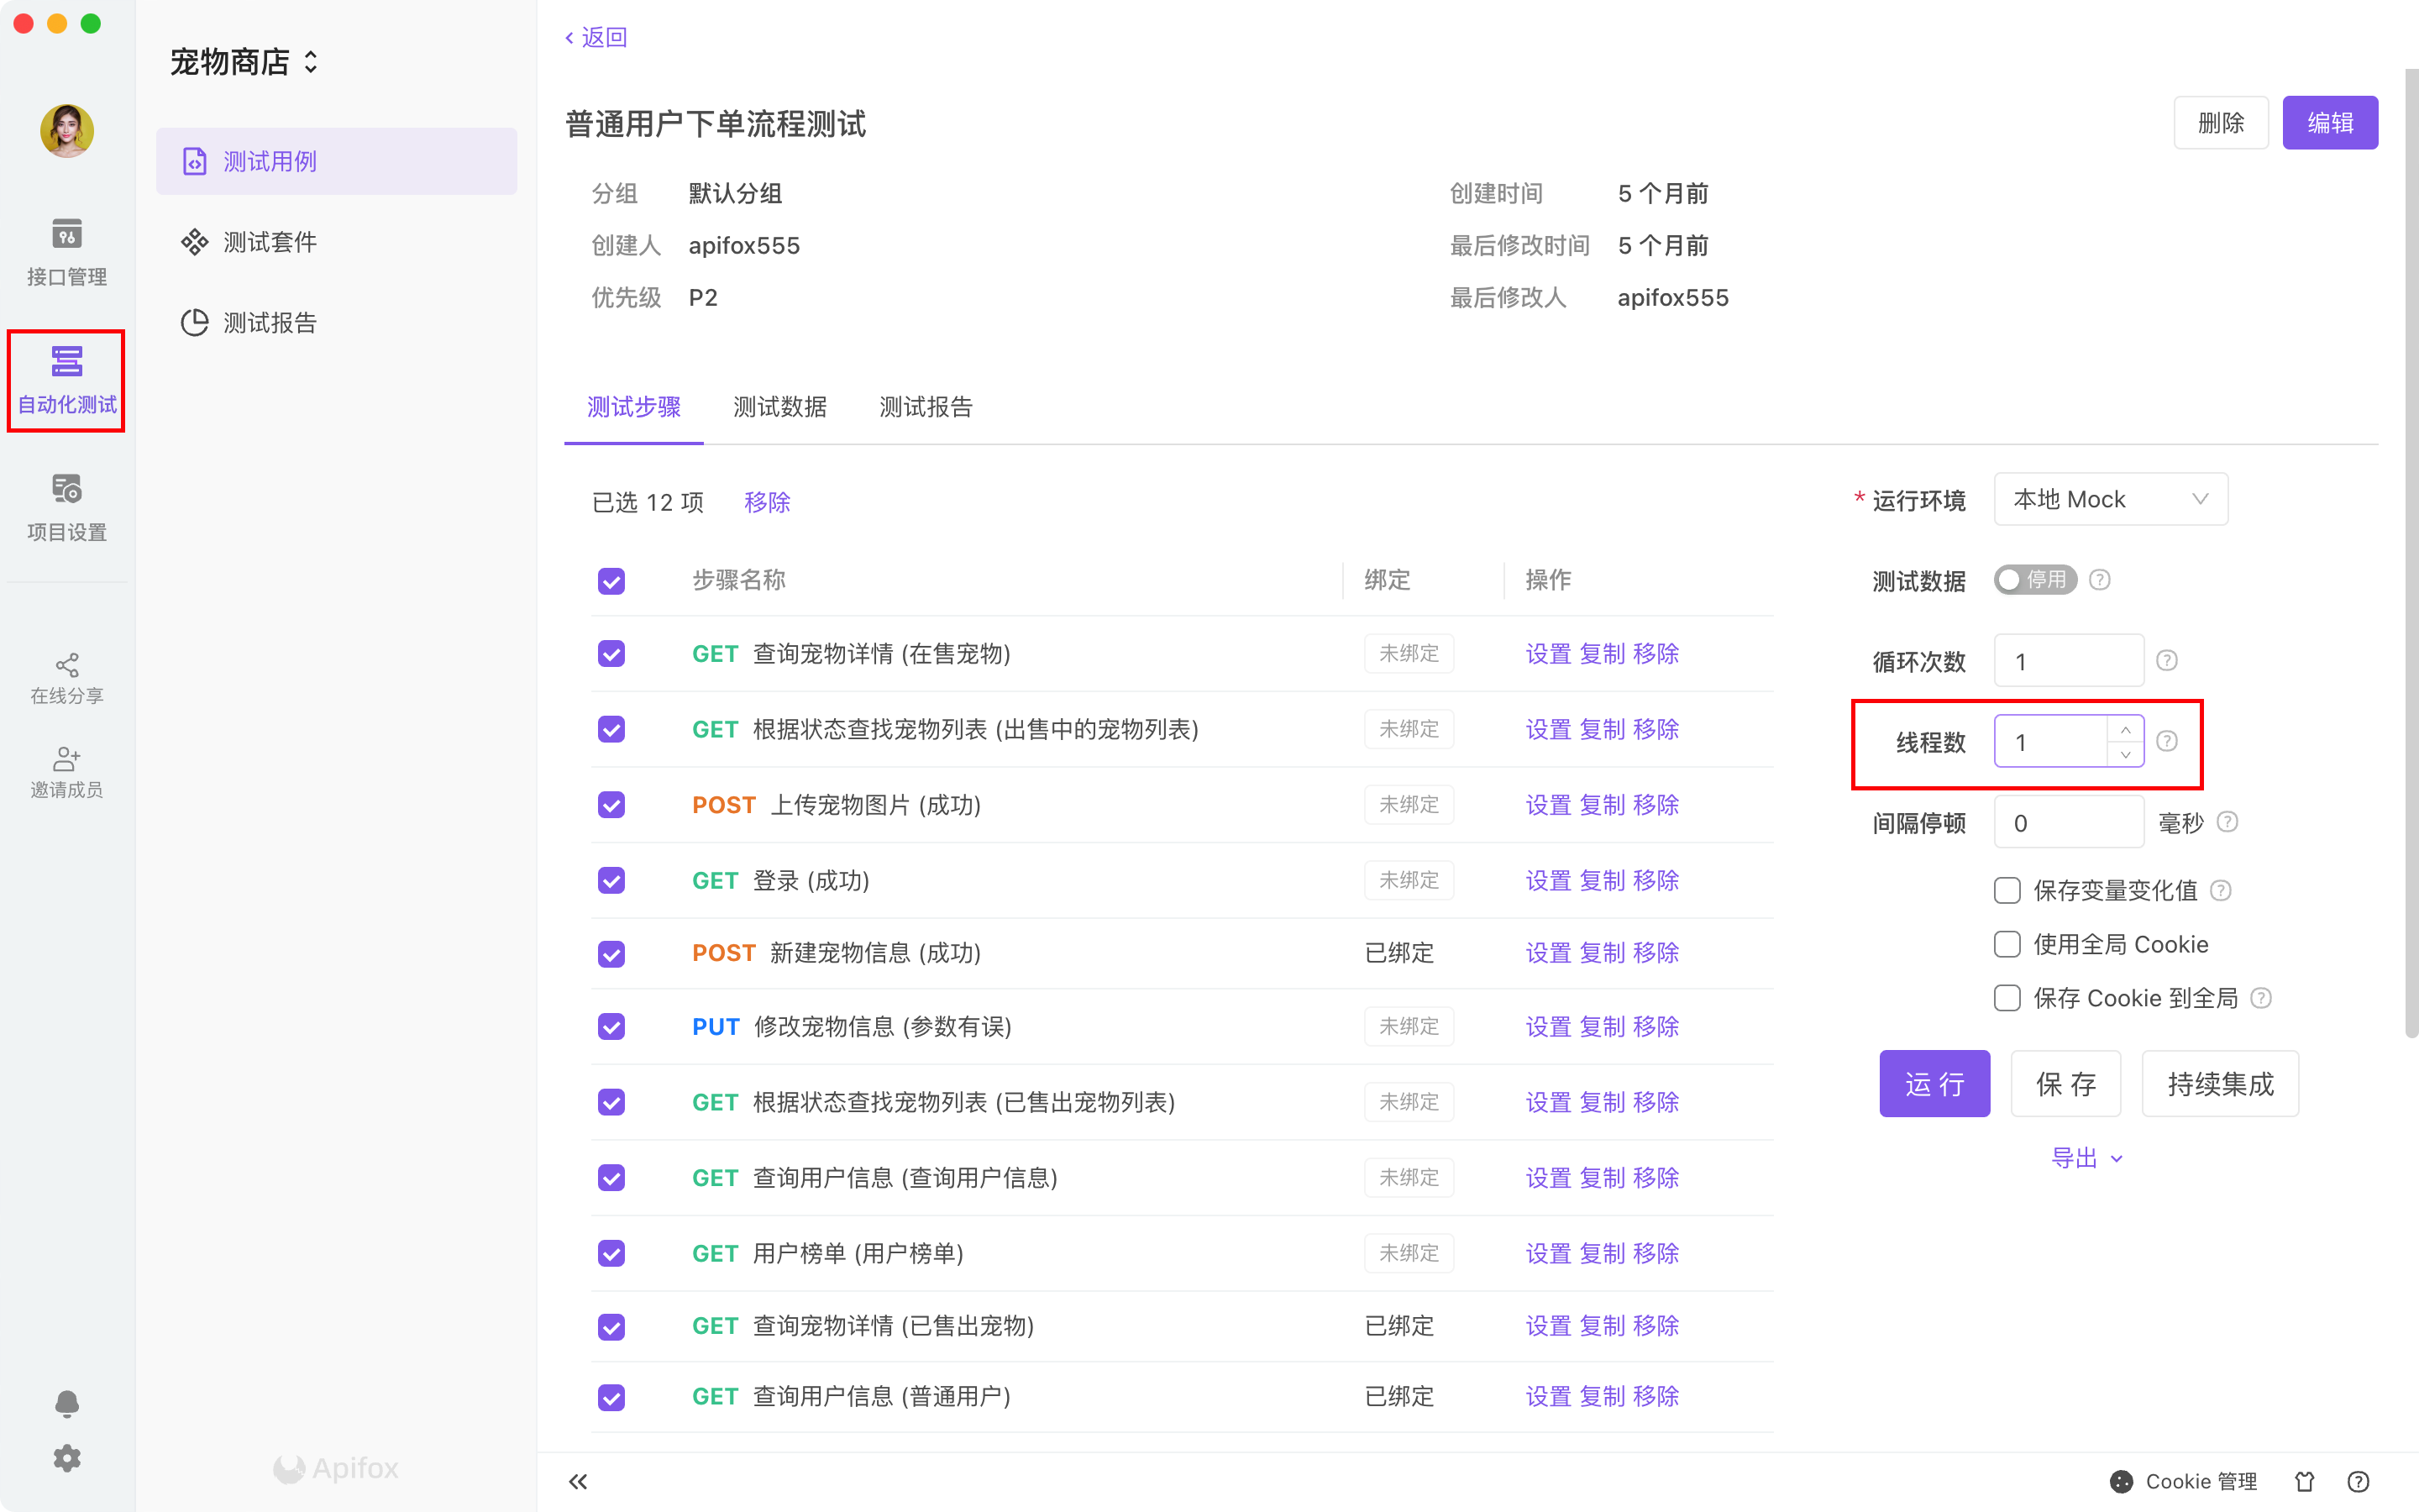Toggle the 测试数据 停用 switch
Viewport: 2419px width, 1512px height.
pyautogui.click(x=2034, y=580)
